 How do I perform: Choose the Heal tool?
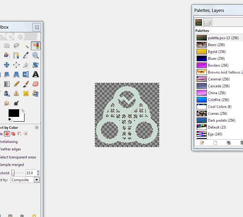26,93
